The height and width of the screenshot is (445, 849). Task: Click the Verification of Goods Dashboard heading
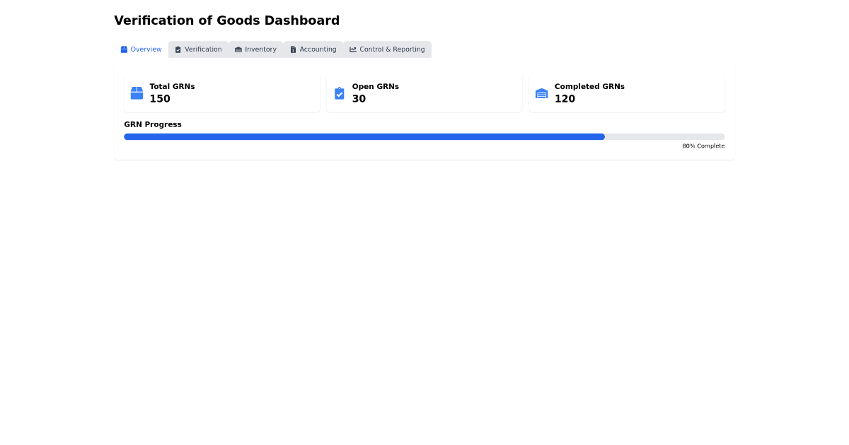click(226, 20)
